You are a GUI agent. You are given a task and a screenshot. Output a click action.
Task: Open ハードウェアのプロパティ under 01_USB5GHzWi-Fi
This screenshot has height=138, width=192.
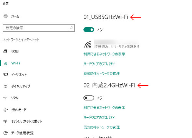click(x=99, y=64)
